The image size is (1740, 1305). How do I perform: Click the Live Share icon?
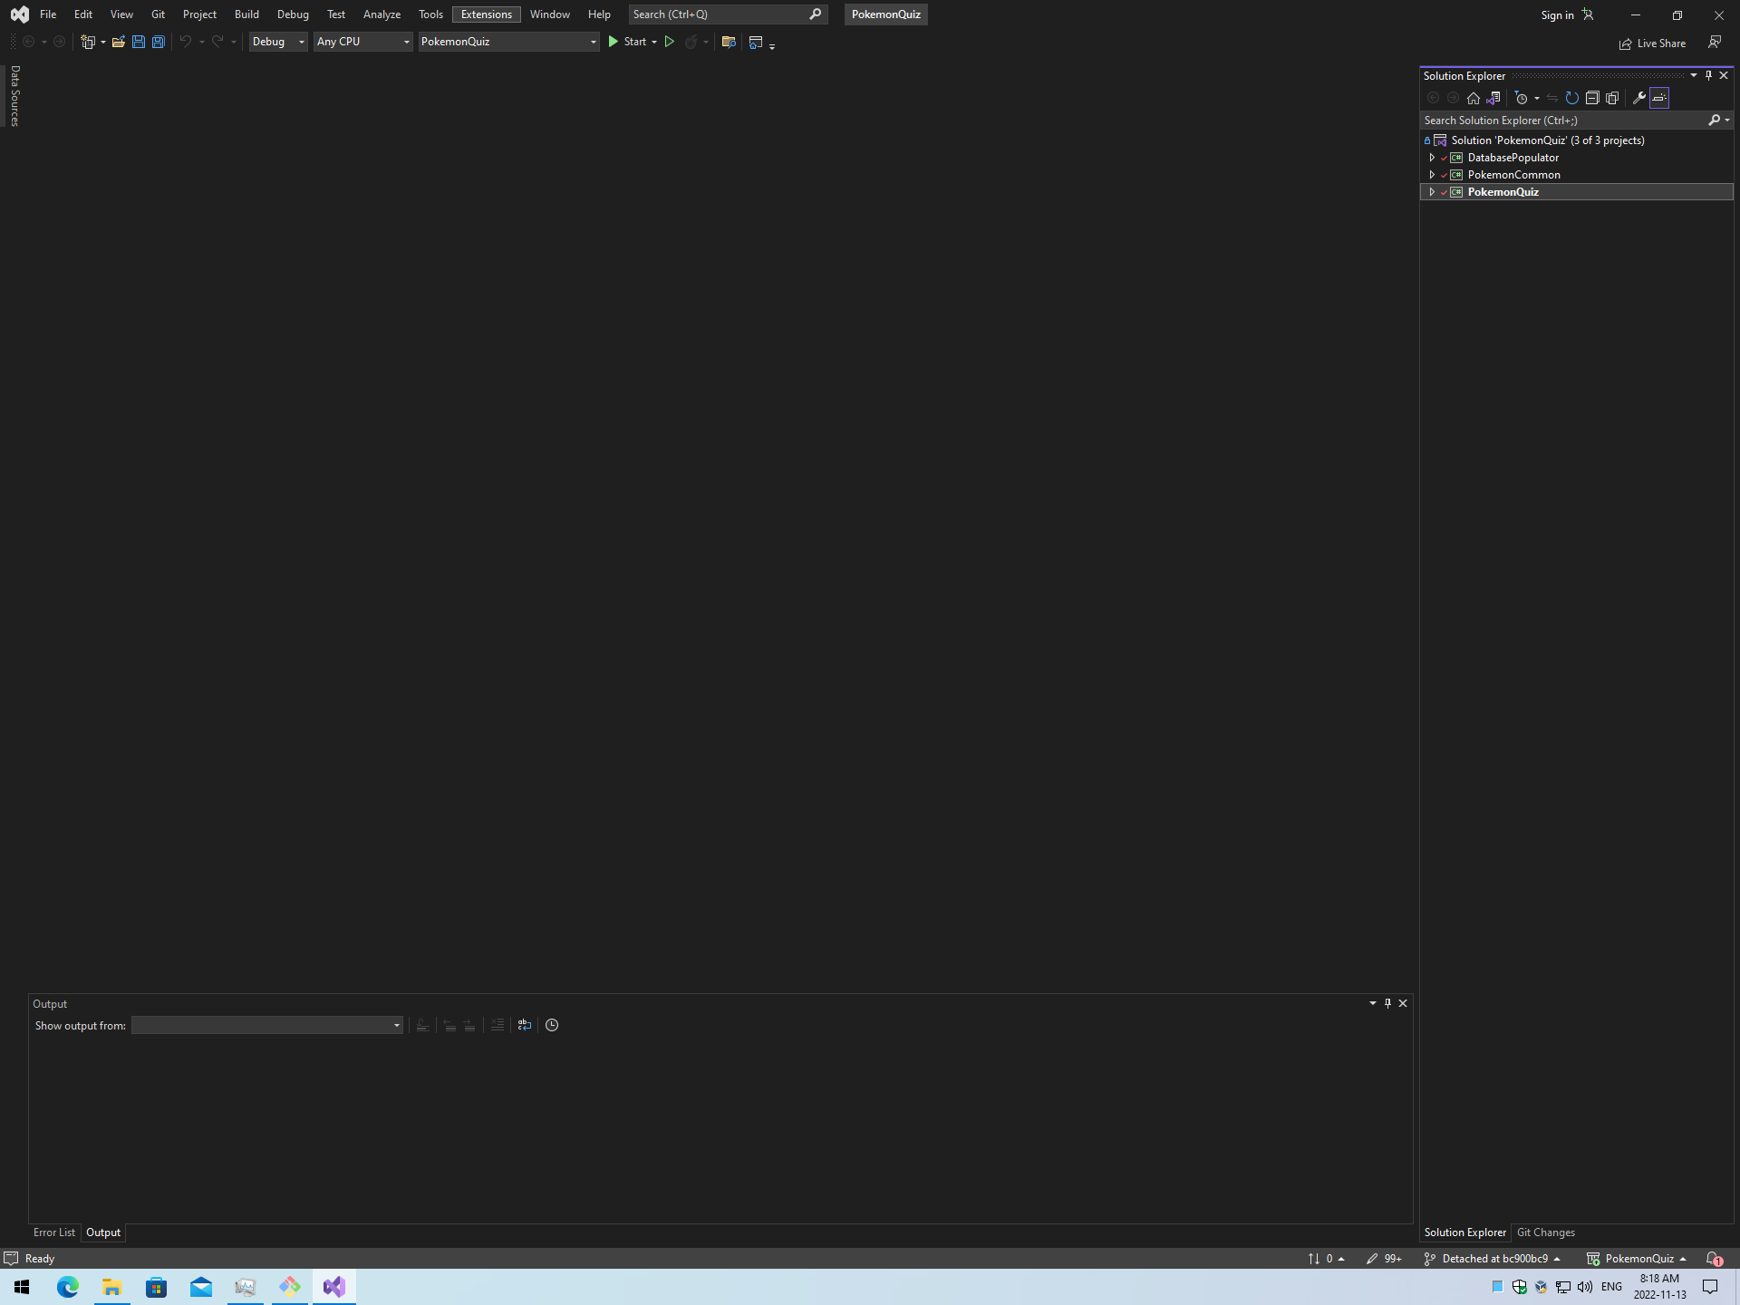[x=1626, y=43]
